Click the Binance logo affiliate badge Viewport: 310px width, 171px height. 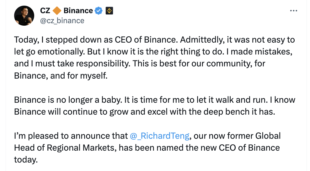click(109, 11)
